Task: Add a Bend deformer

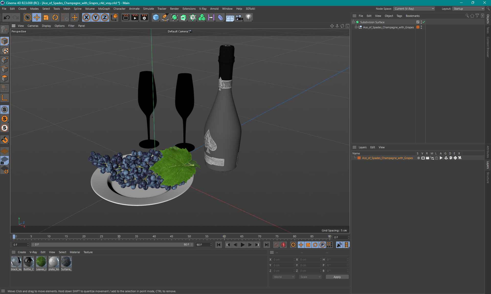Action: coord(220,17)
